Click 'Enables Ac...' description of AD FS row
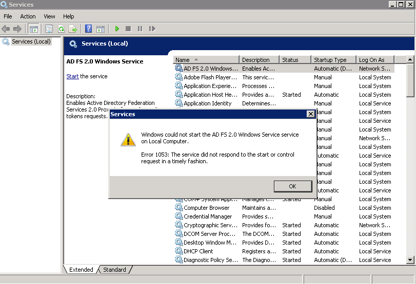The image size is (416, 284). [259, 69]
